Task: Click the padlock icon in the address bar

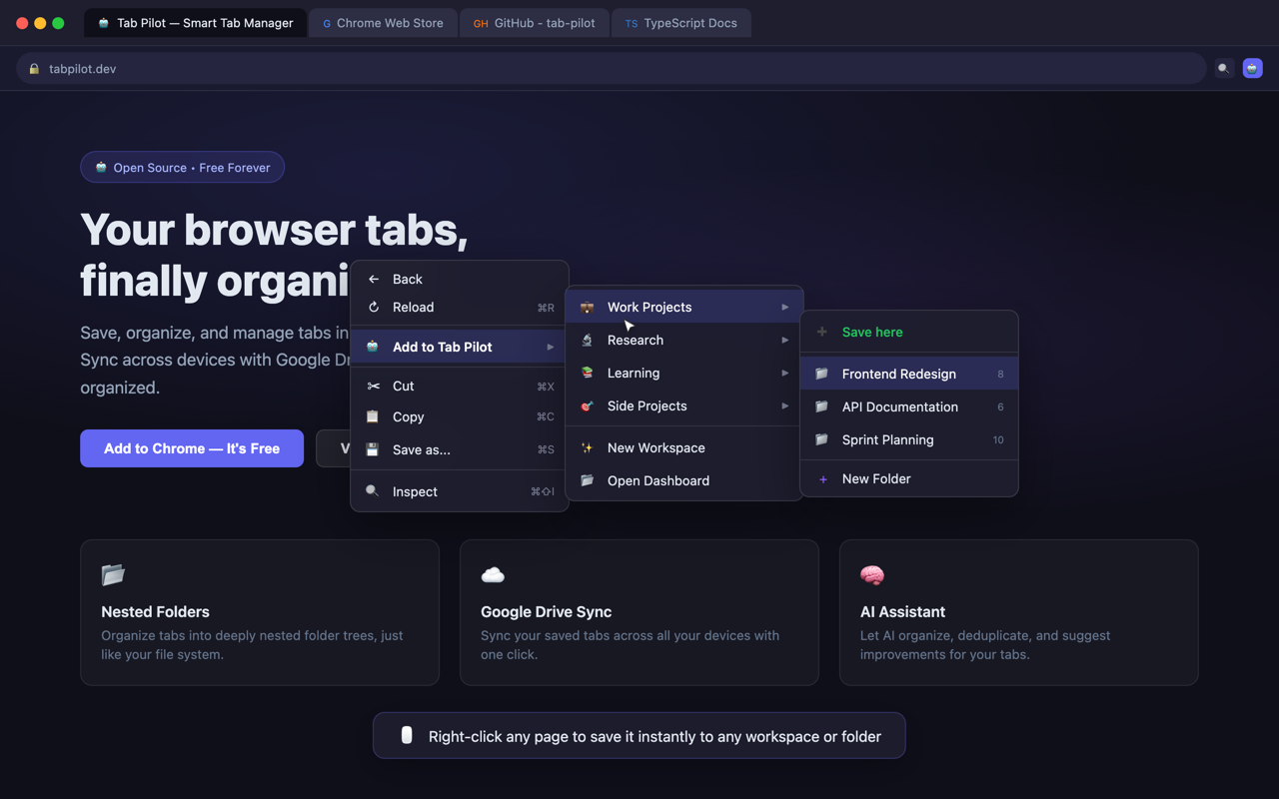Action: [x=33, y=68]
